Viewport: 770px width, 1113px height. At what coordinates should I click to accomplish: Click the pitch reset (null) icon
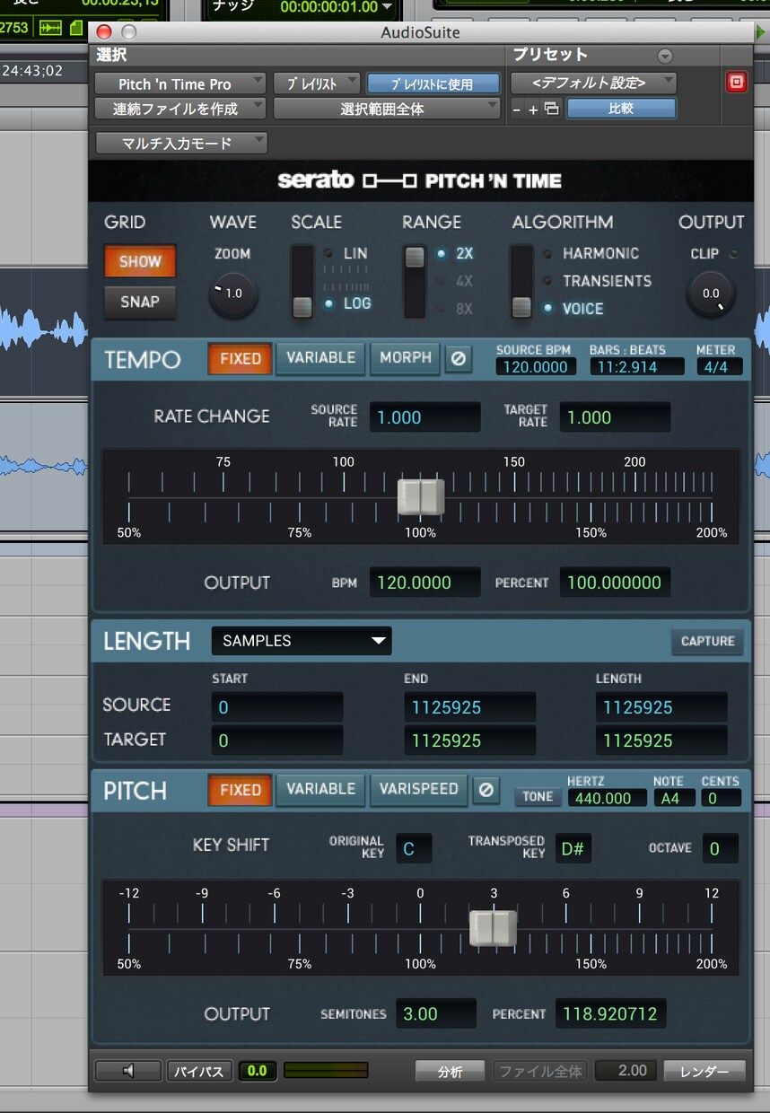point(486,790)
